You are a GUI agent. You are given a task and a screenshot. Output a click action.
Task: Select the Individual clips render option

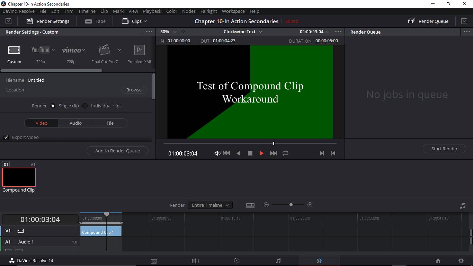[85, 106]
